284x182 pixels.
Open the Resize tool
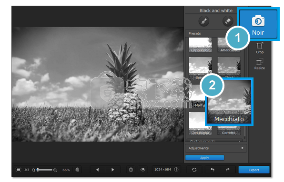pos(260,64)
